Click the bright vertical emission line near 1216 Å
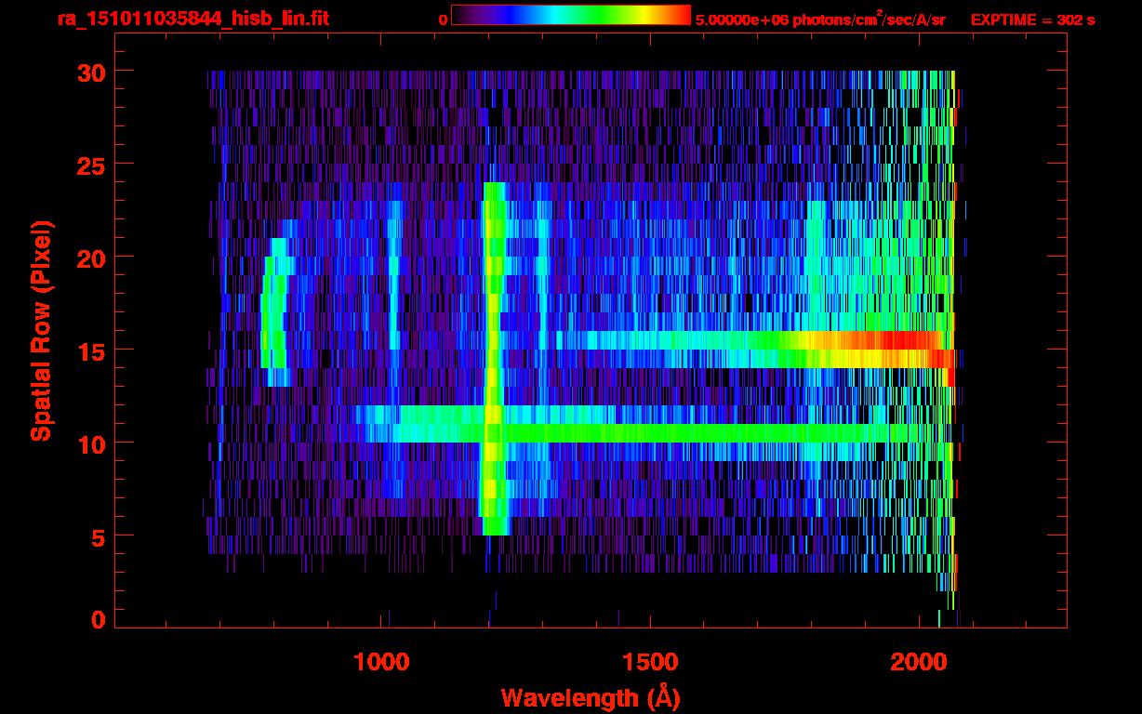1142x714 pixels. (x=494, y=358)
